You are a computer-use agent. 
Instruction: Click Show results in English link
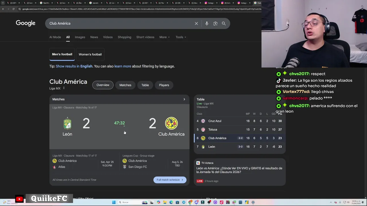click(74, 66)
